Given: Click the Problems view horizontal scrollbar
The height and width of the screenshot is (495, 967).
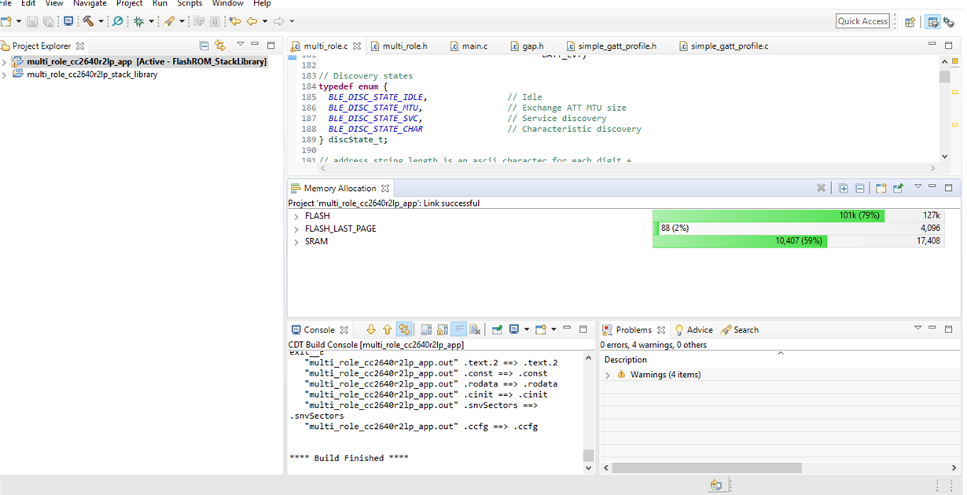Looking at the screenshot, I should pyautogui.click(x=706, y=467).
